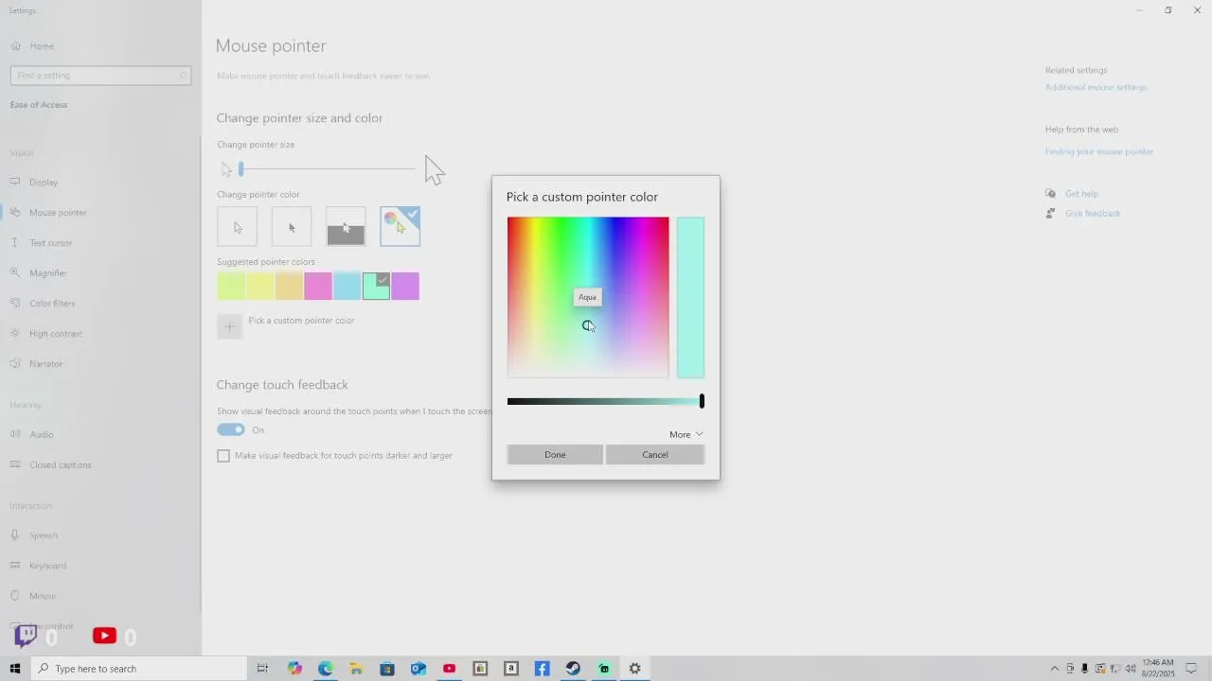Launch Copilot from the taskbar

pos(294,669)
